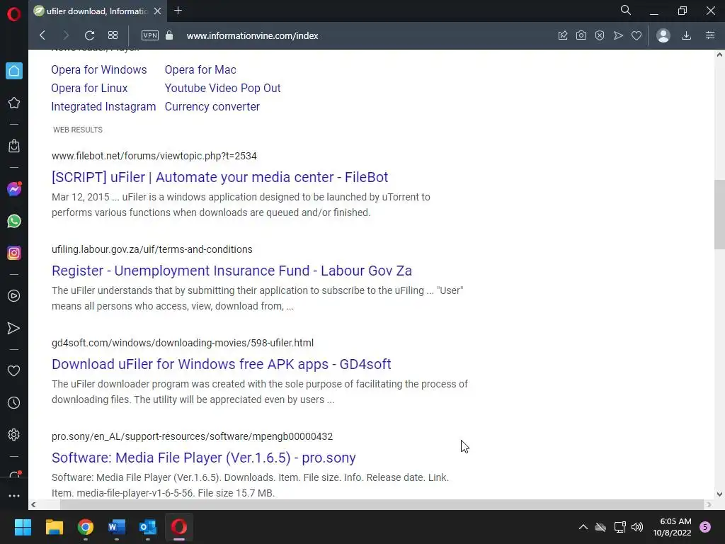Open Easy Setup sliders menu

[x=710, y=35]
